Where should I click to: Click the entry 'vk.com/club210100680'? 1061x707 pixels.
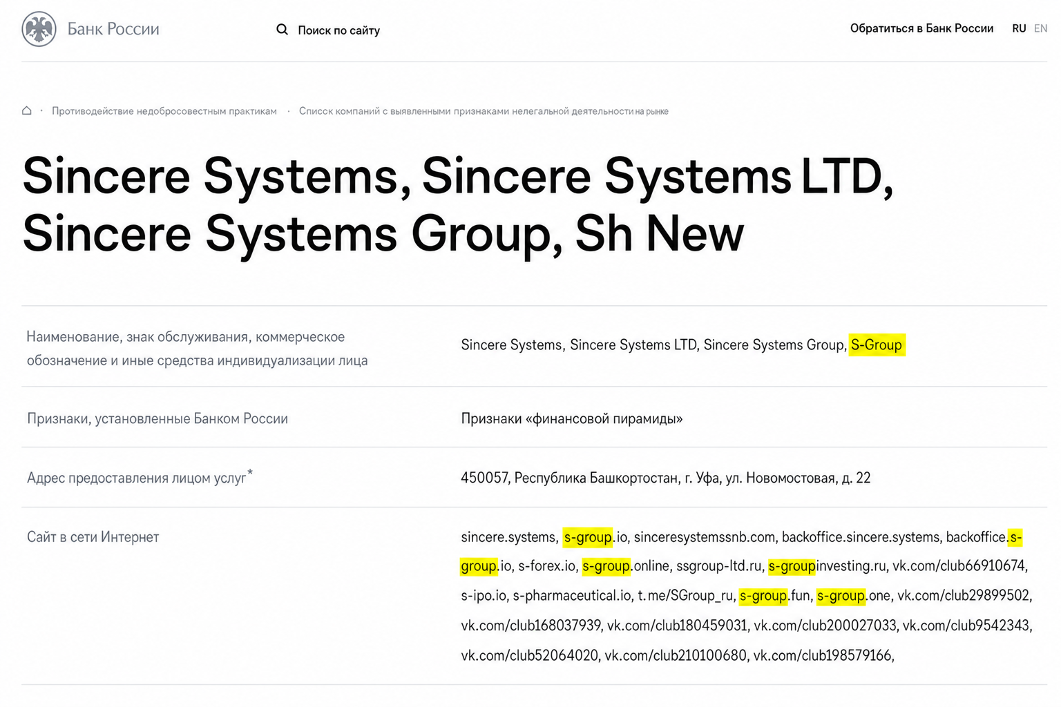676,655
